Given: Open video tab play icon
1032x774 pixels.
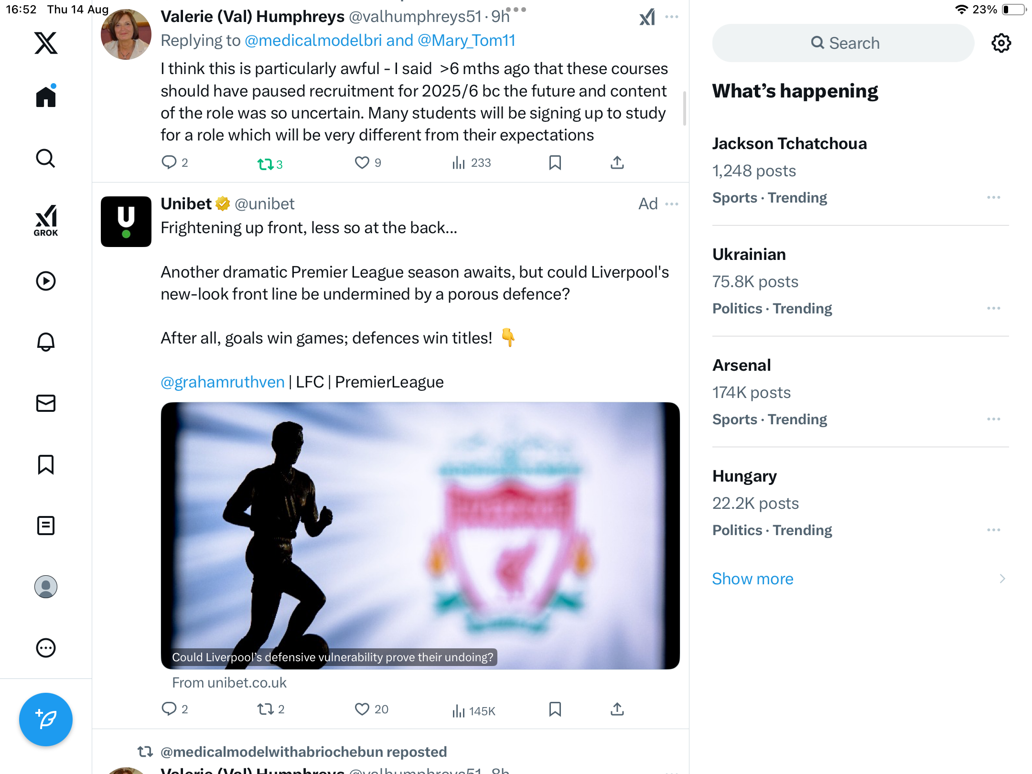Looking at the screenshot, I should (46, 281).
